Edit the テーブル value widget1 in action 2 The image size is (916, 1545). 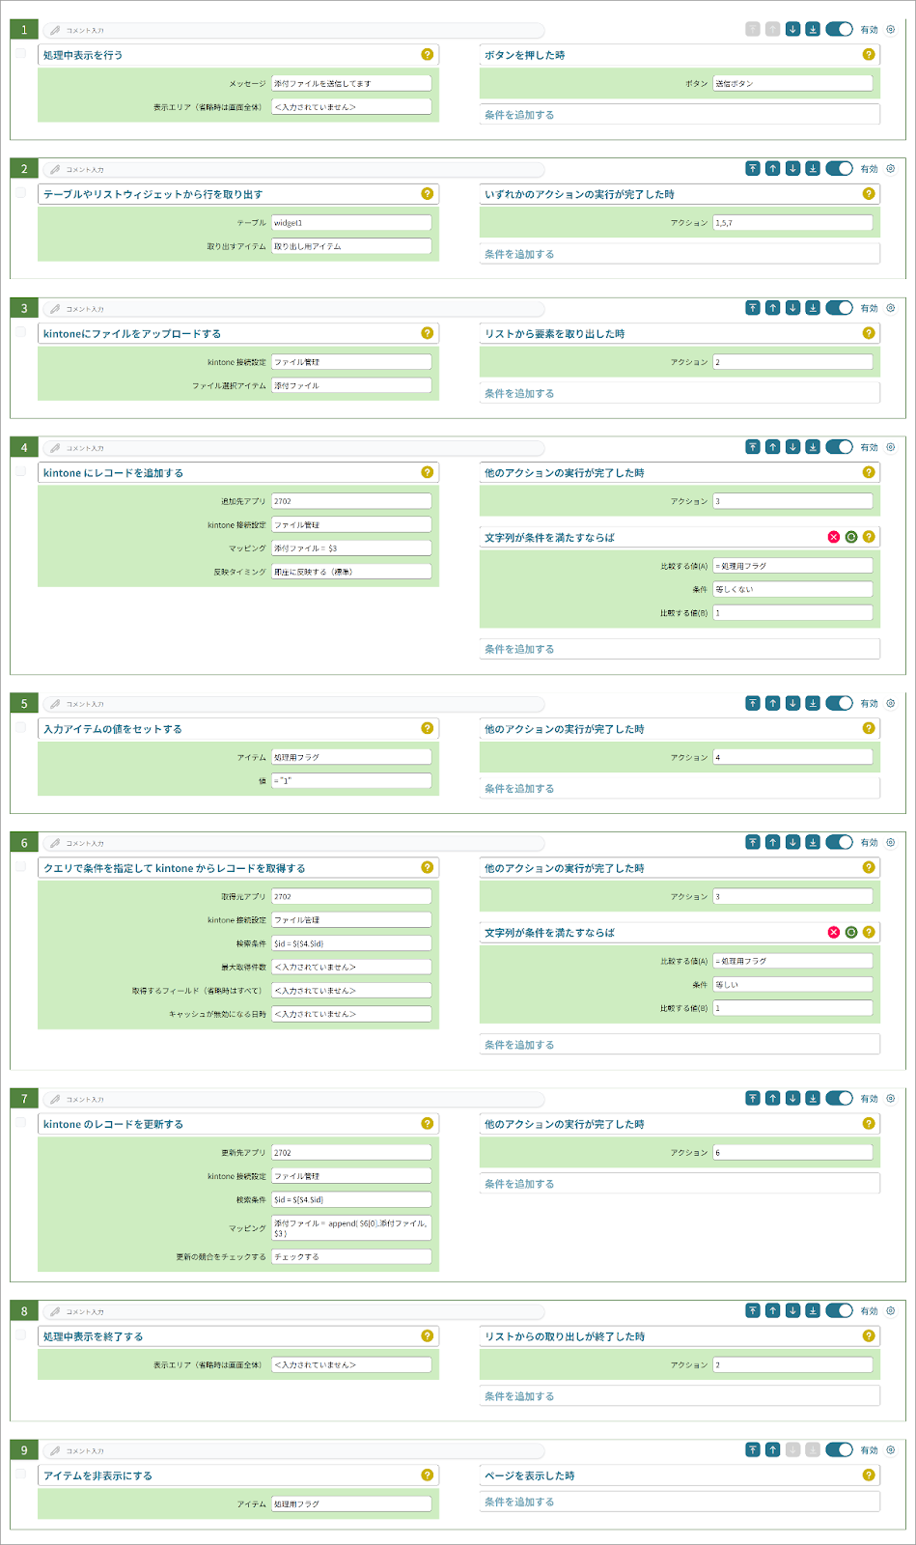351,222
